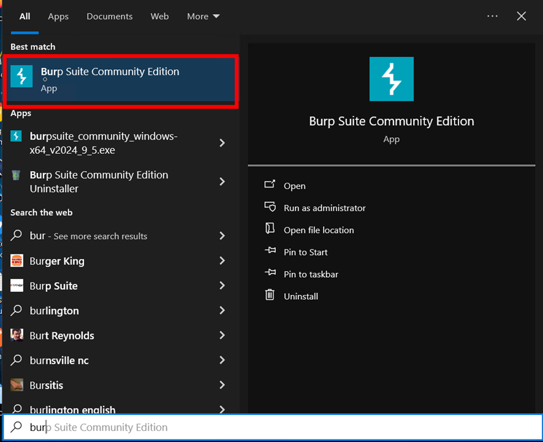
Task: Click Open in the preview pane
Action: coord(295,186)
